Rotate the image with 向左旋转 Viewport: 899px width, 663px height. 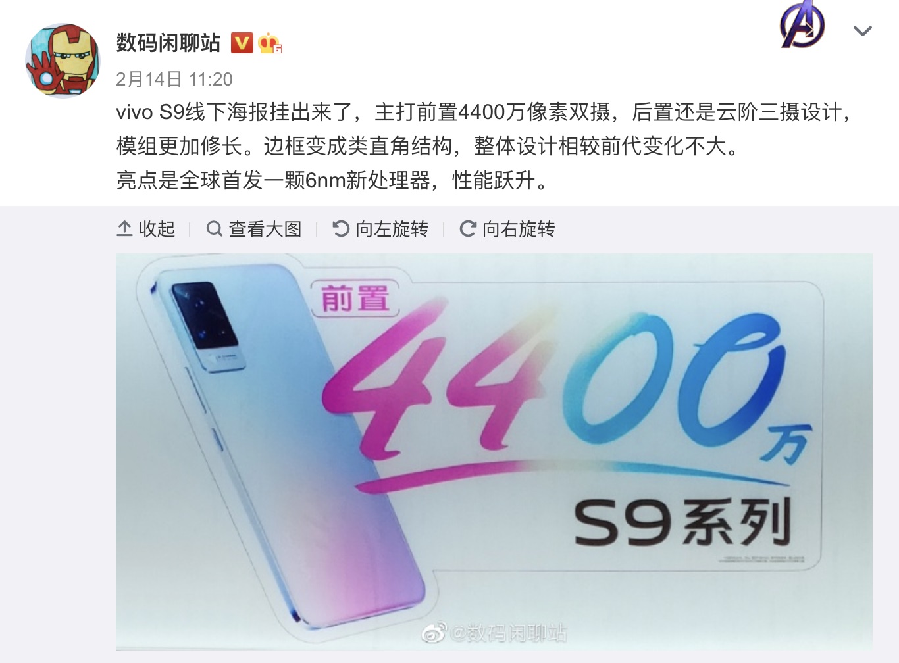coord(392,229)
